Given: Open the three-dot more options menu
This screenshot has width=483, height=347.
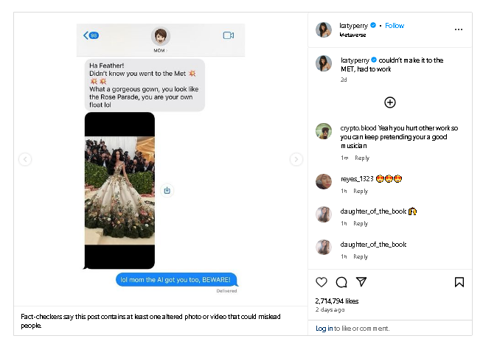Looking at the screenshot, I should [459, 29].
